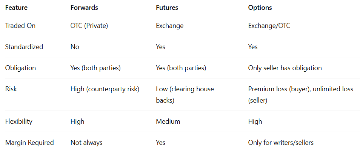
Task: Click the Options column header
Action: (260, 8)
